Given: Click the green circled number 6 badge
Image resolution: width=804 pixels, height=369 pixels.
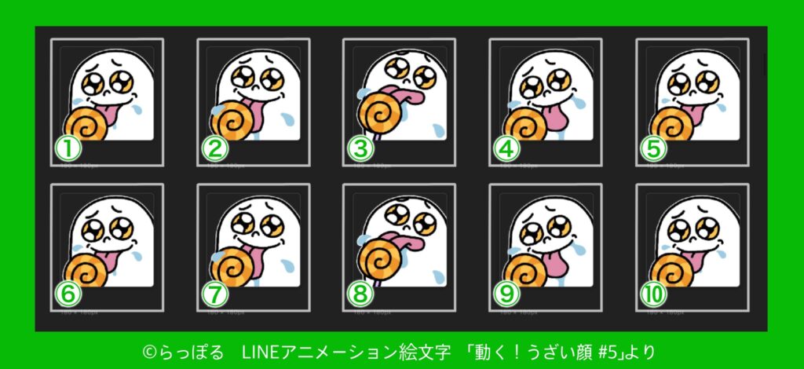Looking at the screenshot, I should pyautogui.click(x=68, y=294).
